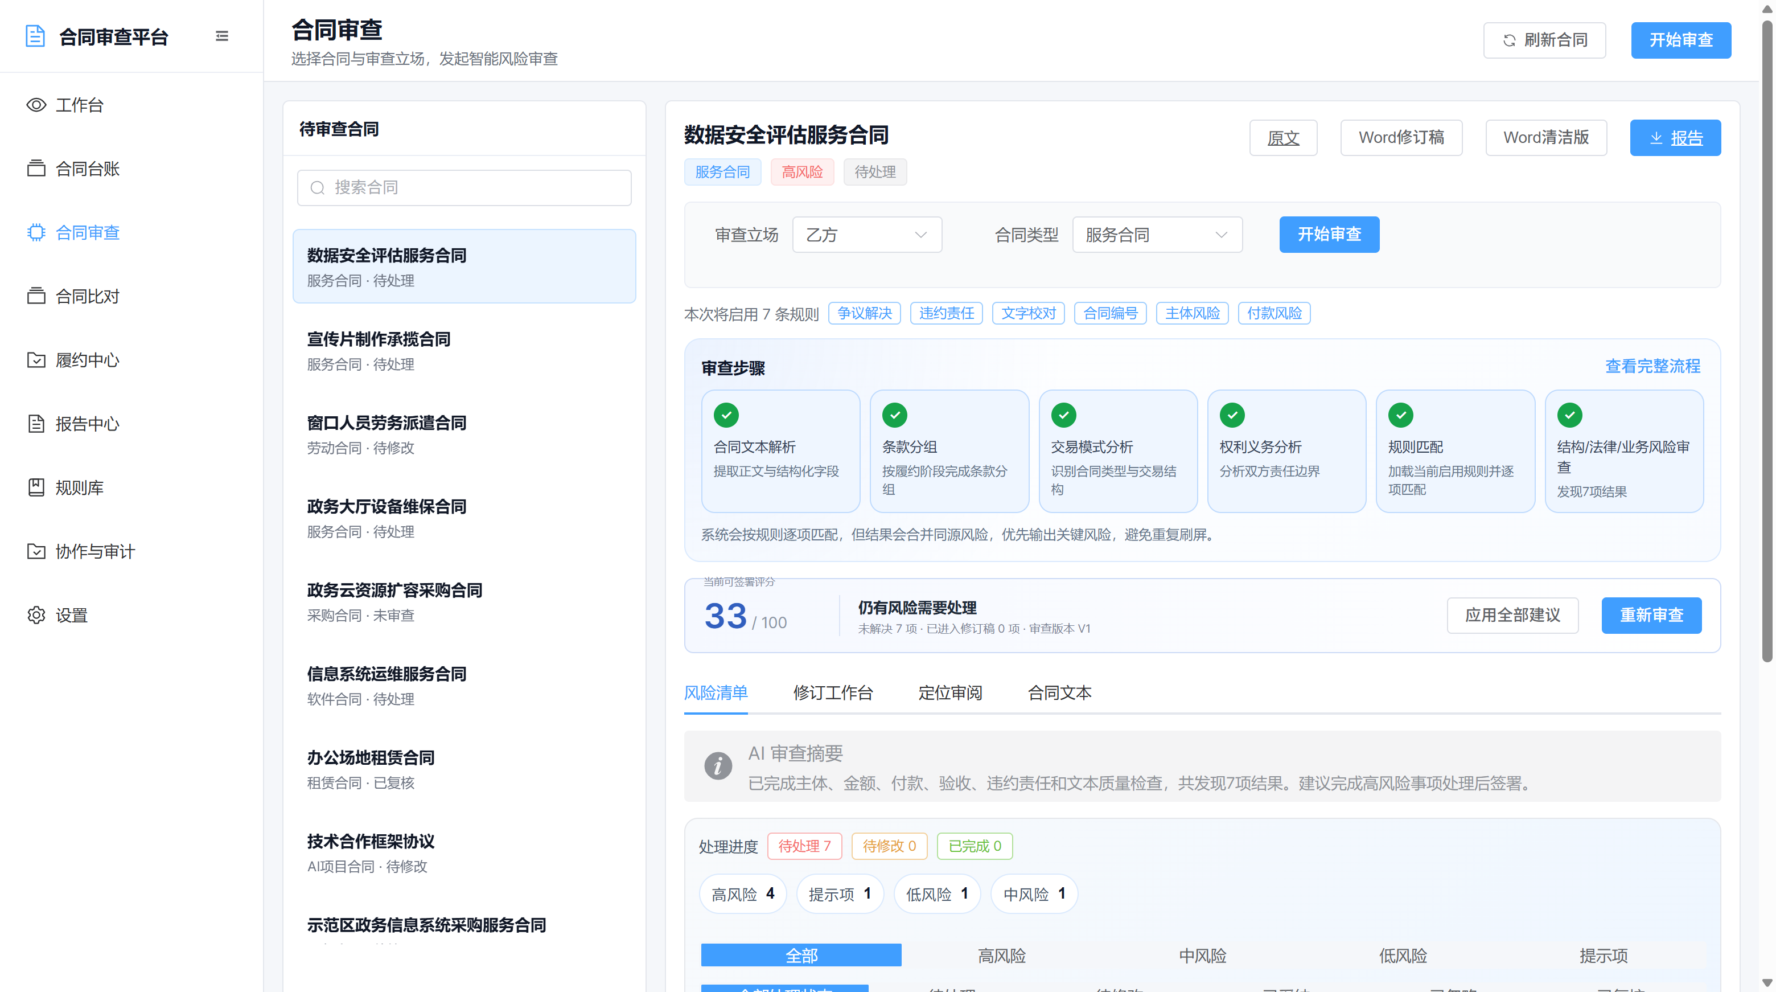Filter by 提示项 1 pill
1776x992 pixels.
(839, 894)
